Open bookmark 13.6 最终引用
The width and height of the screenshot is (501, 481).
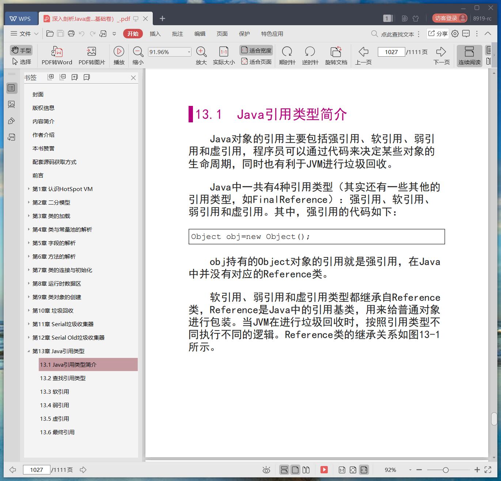(x=57, y=432)
